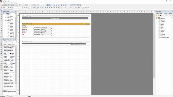Click the Memo1 'A' icon in Report Tree
Image resolution: width=173 pixels, height=97 pixels.
pyautogui.click(x=9, y=16)
